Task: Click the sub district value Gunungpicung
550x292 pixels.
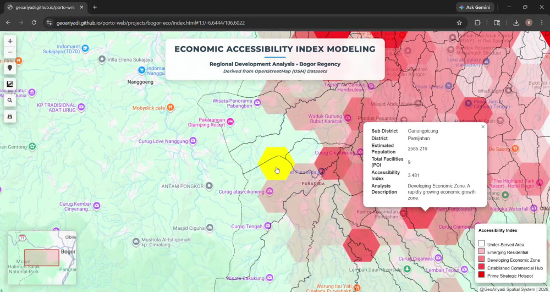Action: point(422,131)
